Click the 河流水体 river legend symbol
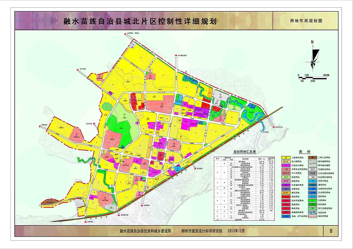The width and height of the screenshot is (353, 249). 313,212
